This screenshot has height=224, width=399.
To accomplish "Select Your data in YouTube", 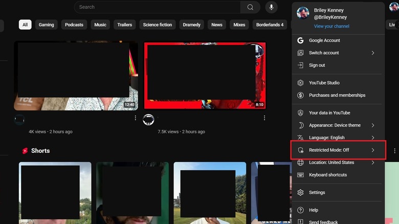I will [329, 113].
